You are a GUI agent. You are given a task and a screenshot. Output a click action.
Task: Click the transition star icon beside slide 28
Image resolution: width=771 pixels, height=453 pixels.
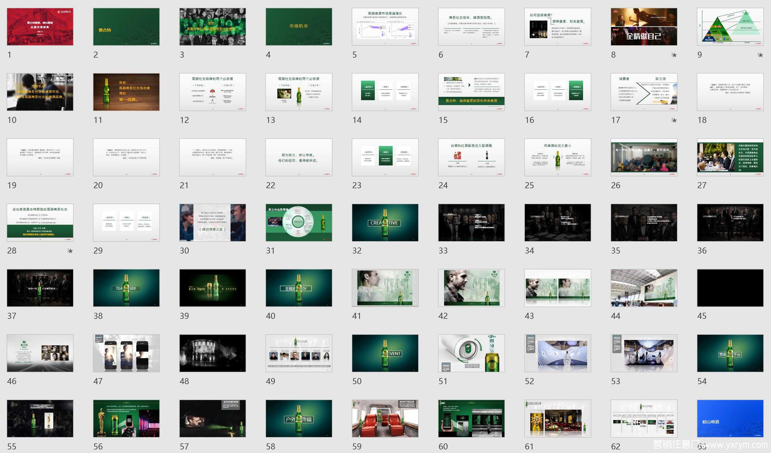click(x=70, y=251)
